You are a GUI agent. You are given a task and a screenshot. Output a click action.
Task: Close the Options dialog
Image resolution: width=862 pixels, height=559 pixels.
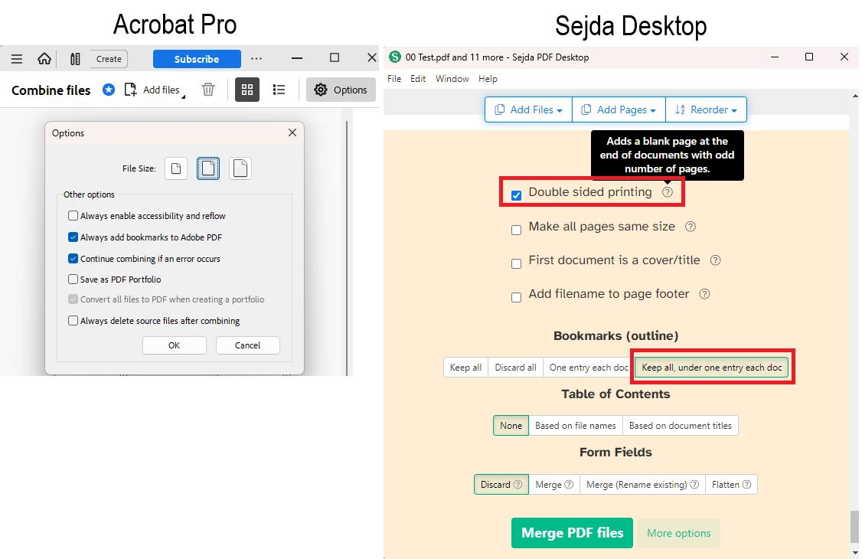(292, 132)
